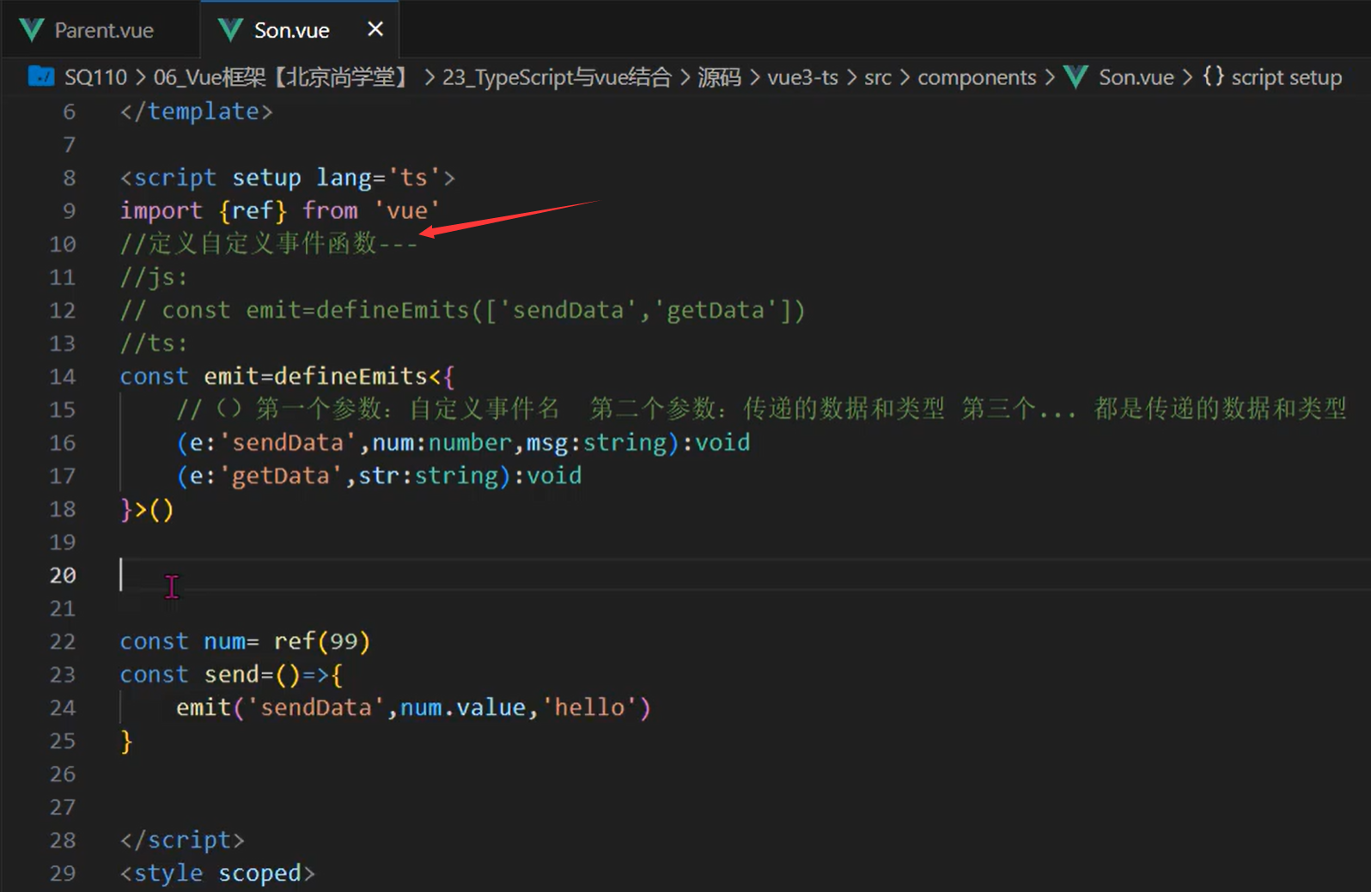Image resolution: width=1371 pixels, height=892 pixels.
Task: Place cursor on closing template tag
Action: click(196, 112)
